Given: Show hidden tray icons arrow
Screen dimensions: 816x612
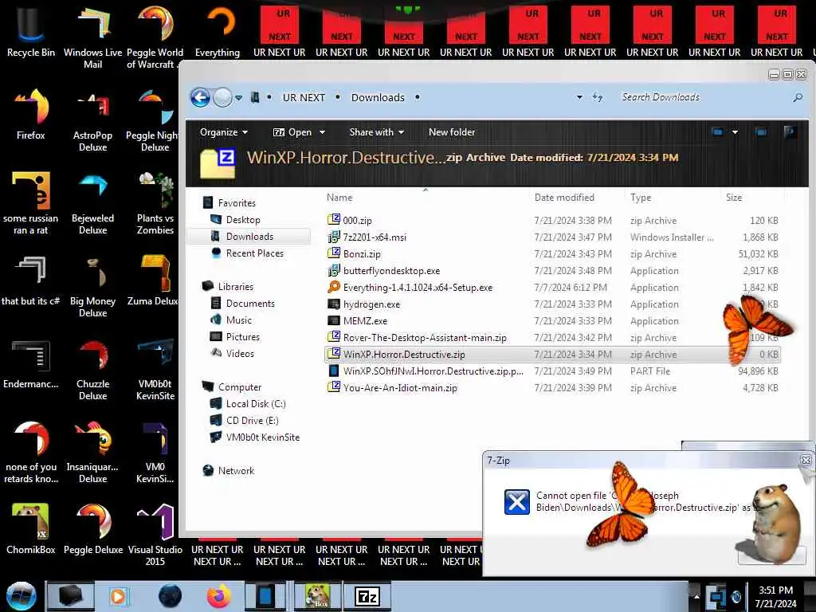Looking at the screenshot, I should tap(696, 596).
